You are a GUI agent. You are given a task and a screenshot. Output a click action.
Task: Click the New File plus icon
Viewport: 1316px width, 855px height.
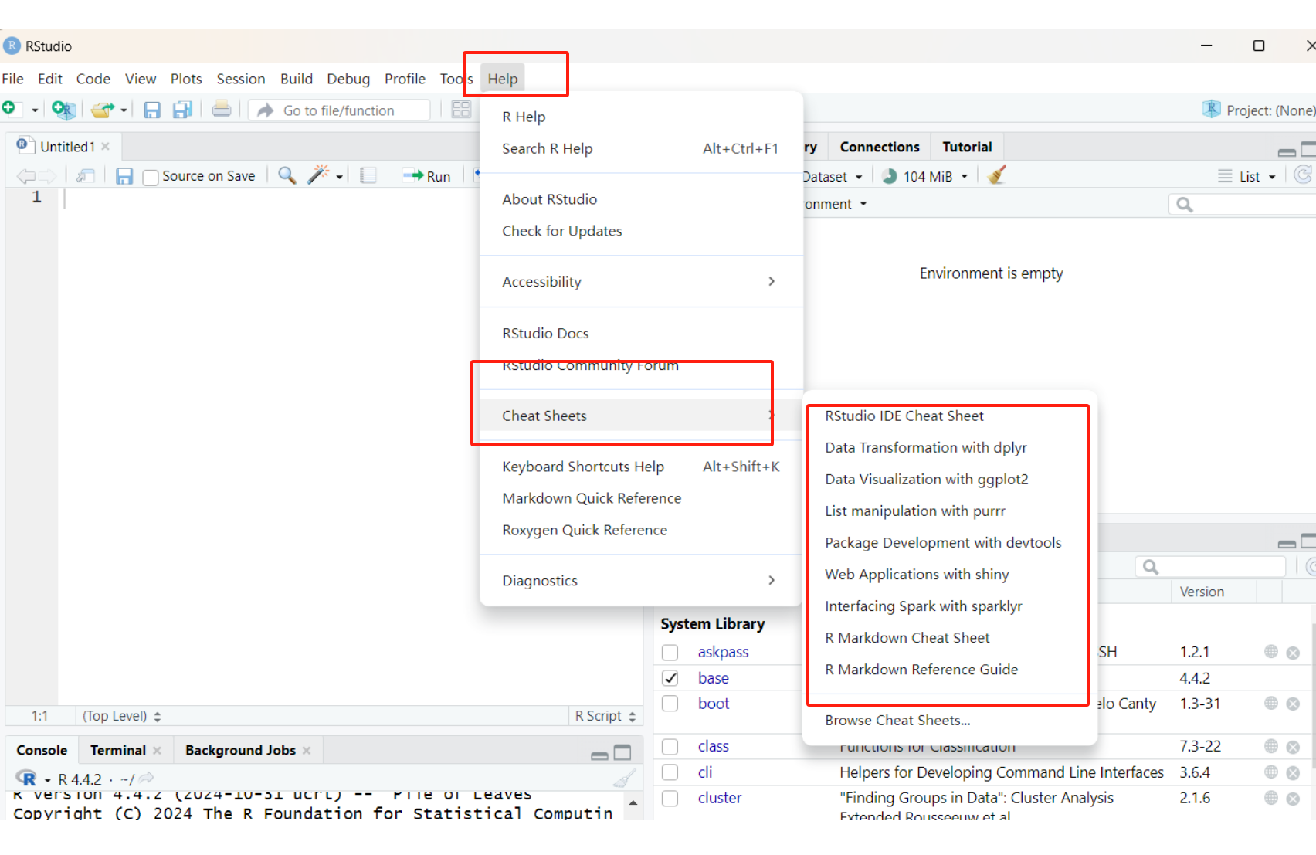[9, 108]
